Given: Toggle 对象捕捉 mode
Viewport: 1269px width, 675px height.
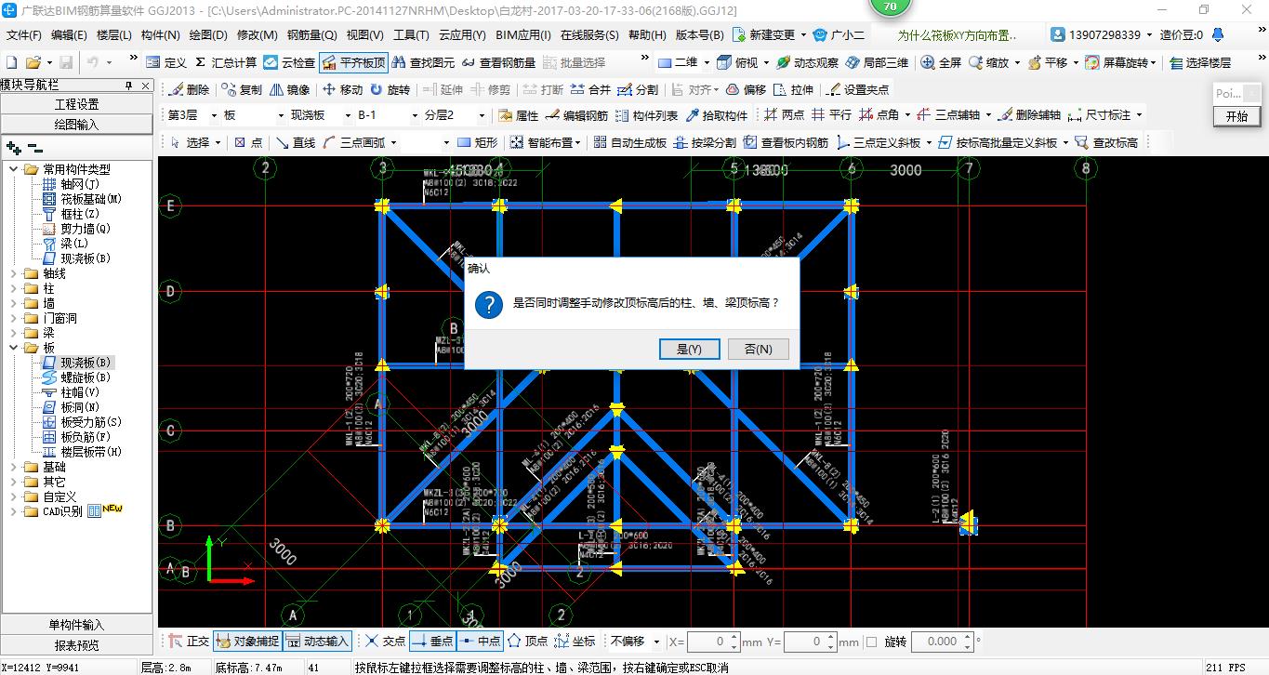Looking at the screenshot, I should click(x=245, y=642).
